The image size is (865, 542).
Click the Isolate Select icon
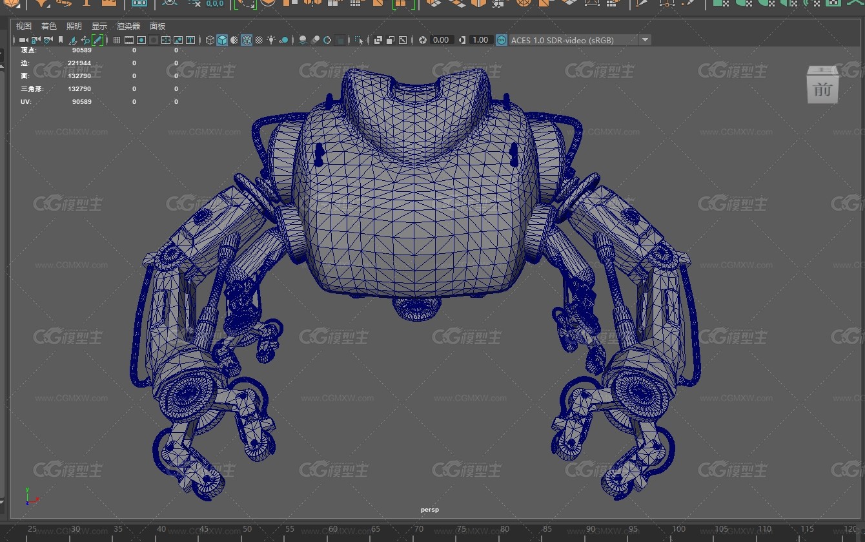point(359,40)
